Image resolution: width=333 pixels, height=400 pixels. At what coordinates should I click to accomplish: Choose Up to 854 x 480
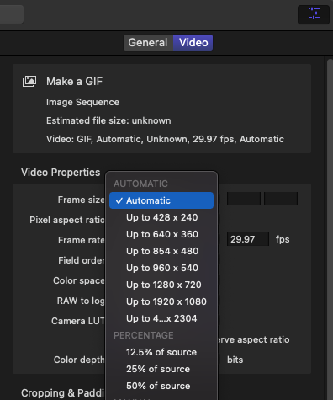(161, 251)
